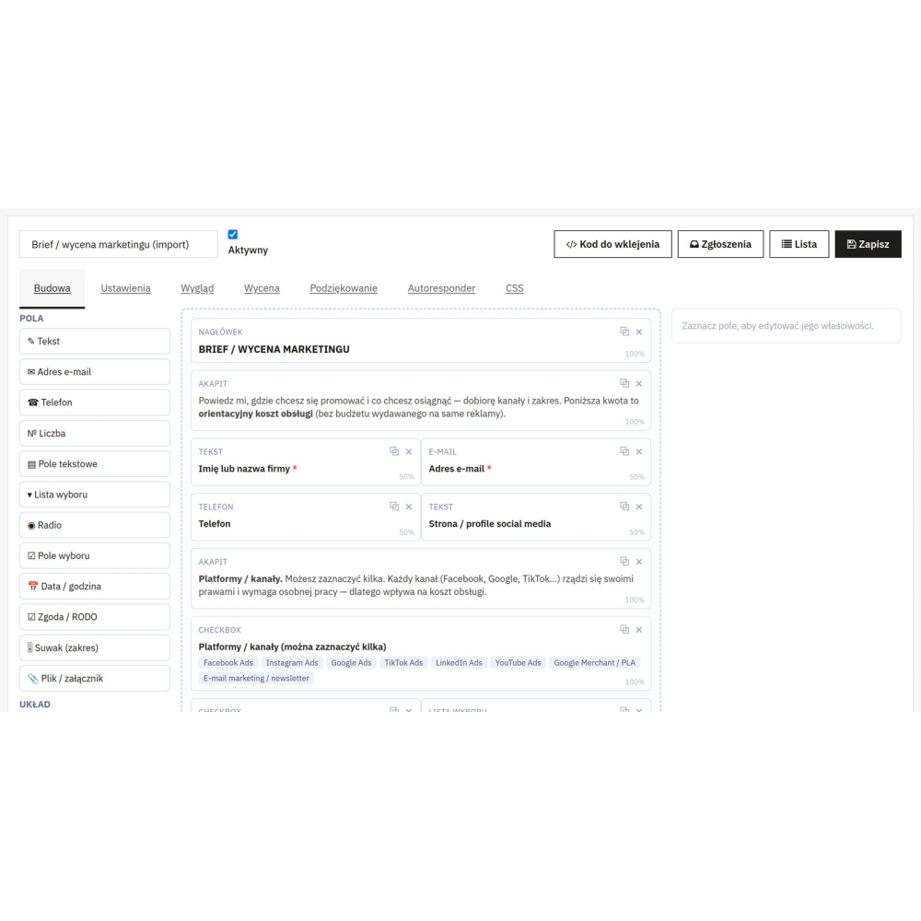Add a 'Lista wyboru' dropdown field

click(x=95, y=495)
